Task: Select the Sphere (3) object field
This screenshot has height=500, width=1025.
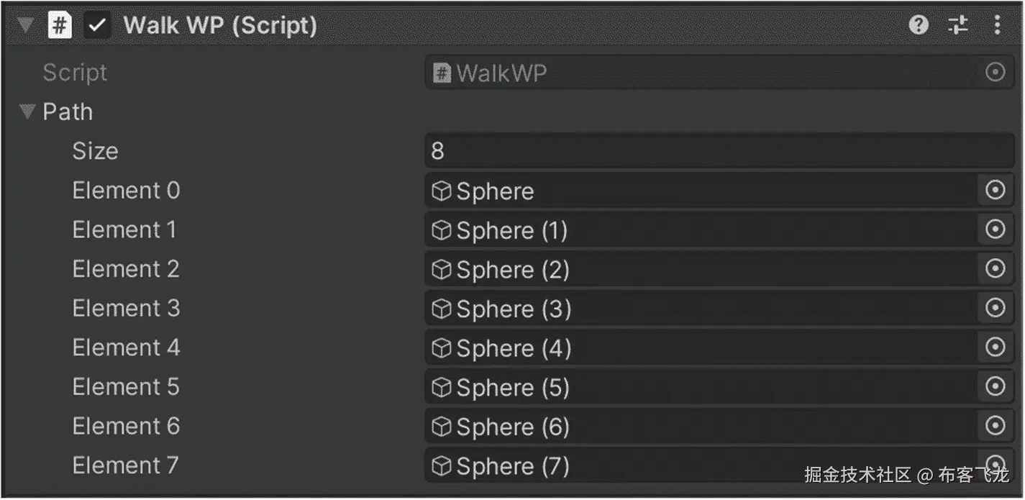Action: pos(701,309)
